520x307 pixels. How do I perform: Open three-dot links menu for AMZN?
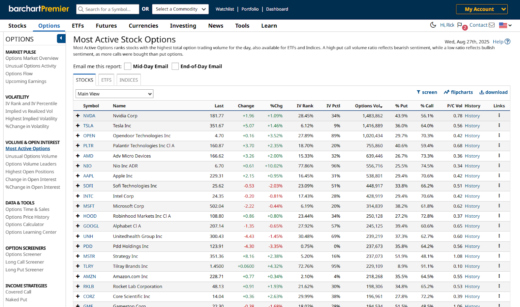(x=499, y=276)
